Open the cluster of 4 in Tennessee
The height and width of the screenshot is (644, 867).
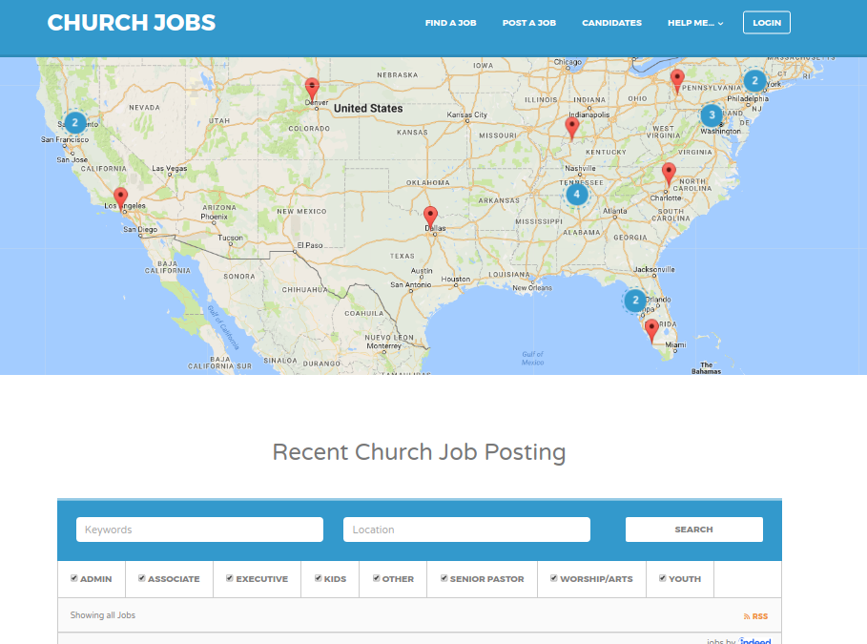(577, 195)
